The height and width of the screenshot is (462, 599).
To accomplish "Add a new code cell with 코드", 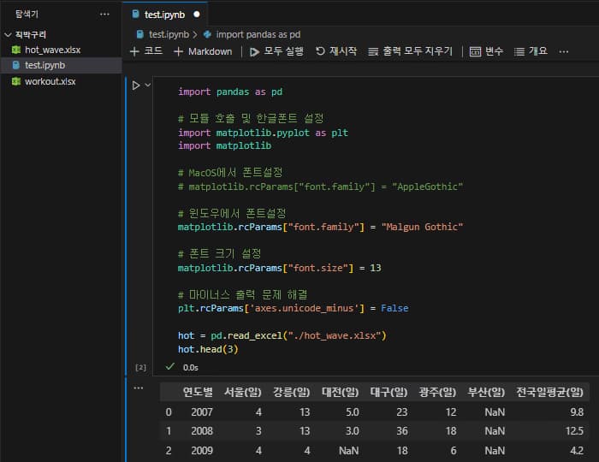I will tap(145, 51).
